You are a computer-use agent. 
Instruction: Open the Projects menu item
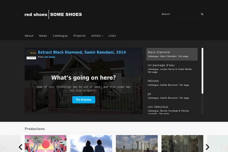pos(79,36)
